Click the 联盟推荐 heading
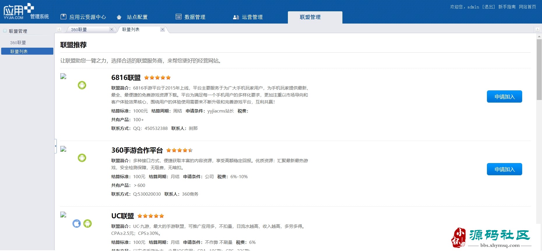The width and height of the screenshot is (542, 252). click(73, 45)
